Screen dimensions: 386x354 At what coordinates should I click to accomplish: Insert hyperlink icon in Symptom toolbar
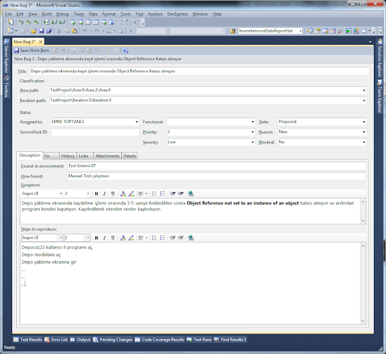191,194
